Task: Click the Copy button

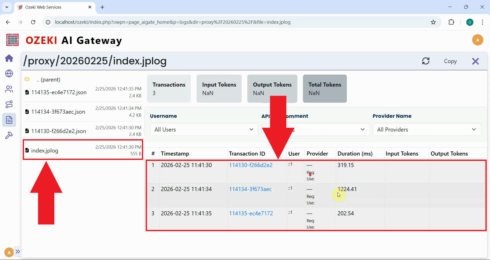Action: (450, 61)
